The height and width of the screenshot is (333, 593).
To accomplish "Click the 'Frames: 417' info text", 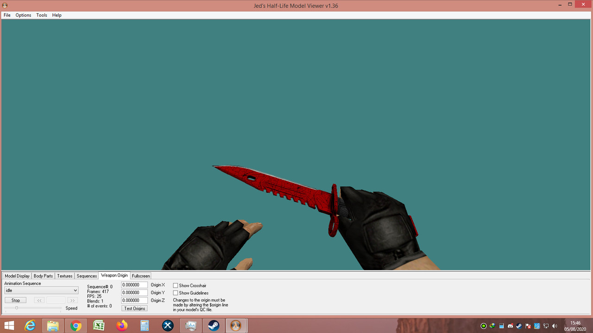I will 98,292.
